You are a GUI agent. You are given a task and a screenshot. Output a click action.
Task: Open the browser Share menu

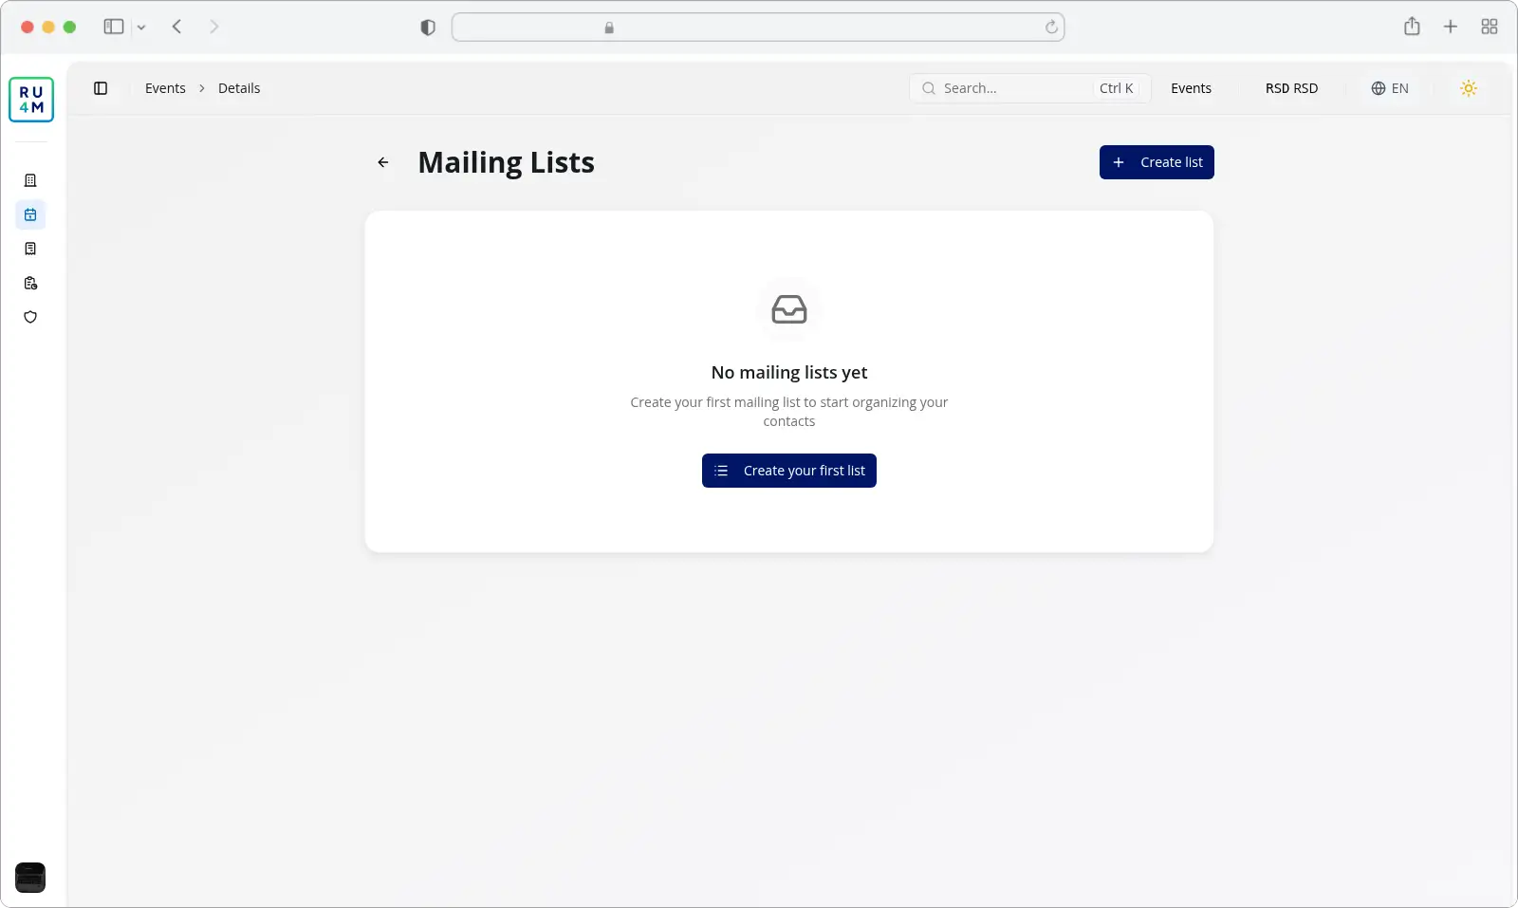pyautogui.click(x=1412, y=27)
